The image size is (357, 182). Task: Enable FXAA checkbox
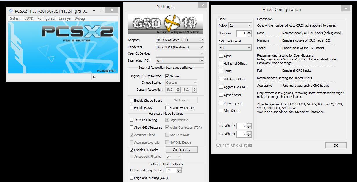tap(132, 108)
